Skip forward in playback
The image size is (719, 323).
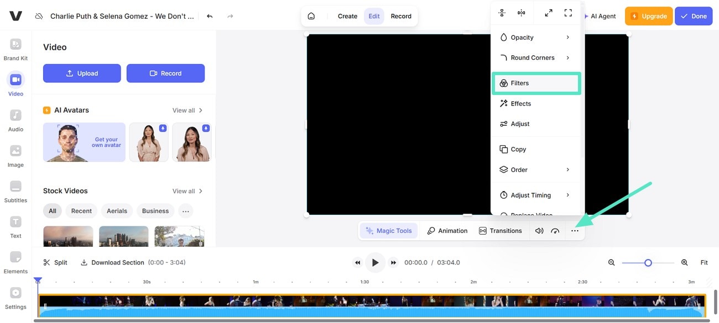click(x=393, y=263)
